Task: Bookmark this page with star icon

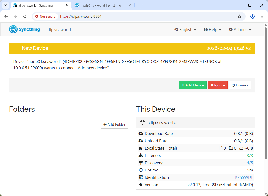Action: (239, 16)
